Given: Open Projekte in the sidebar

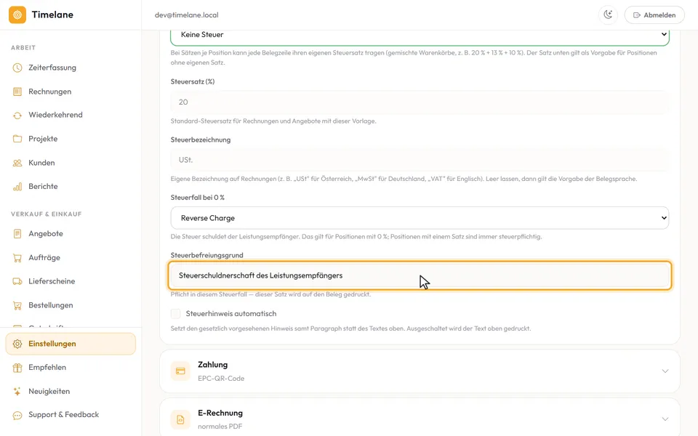Looking at the screenshot, I should [x=71, y=139].
